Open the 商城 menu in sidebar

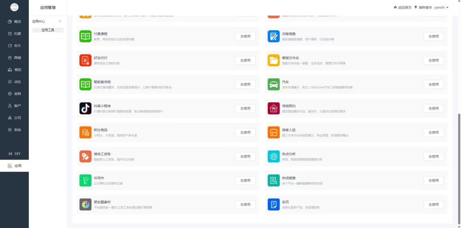(14, 58)
